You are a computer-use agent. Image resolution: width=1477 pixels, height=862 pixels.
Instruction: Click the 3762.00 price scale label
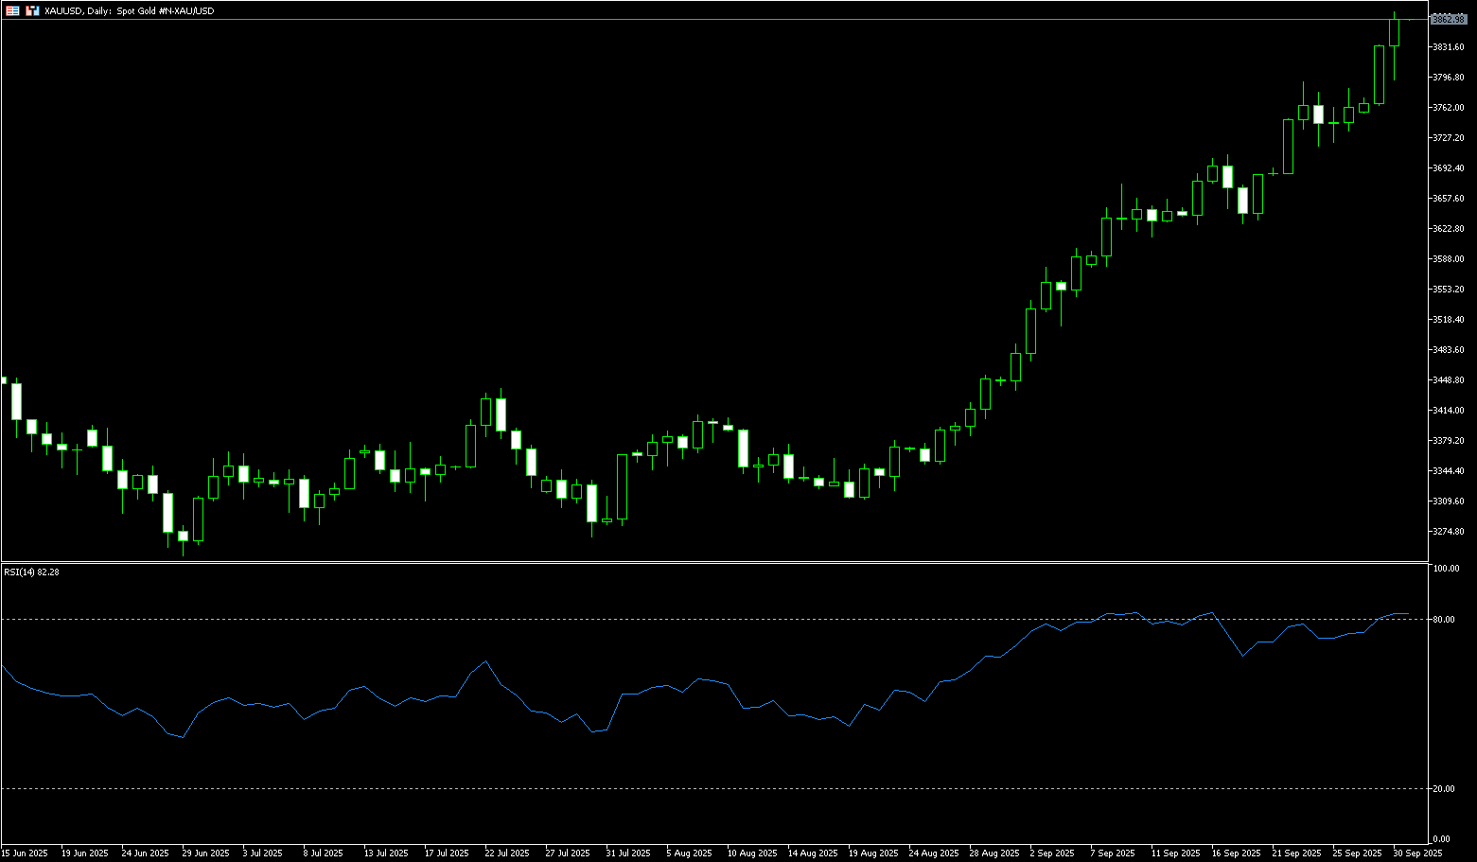1448,108
